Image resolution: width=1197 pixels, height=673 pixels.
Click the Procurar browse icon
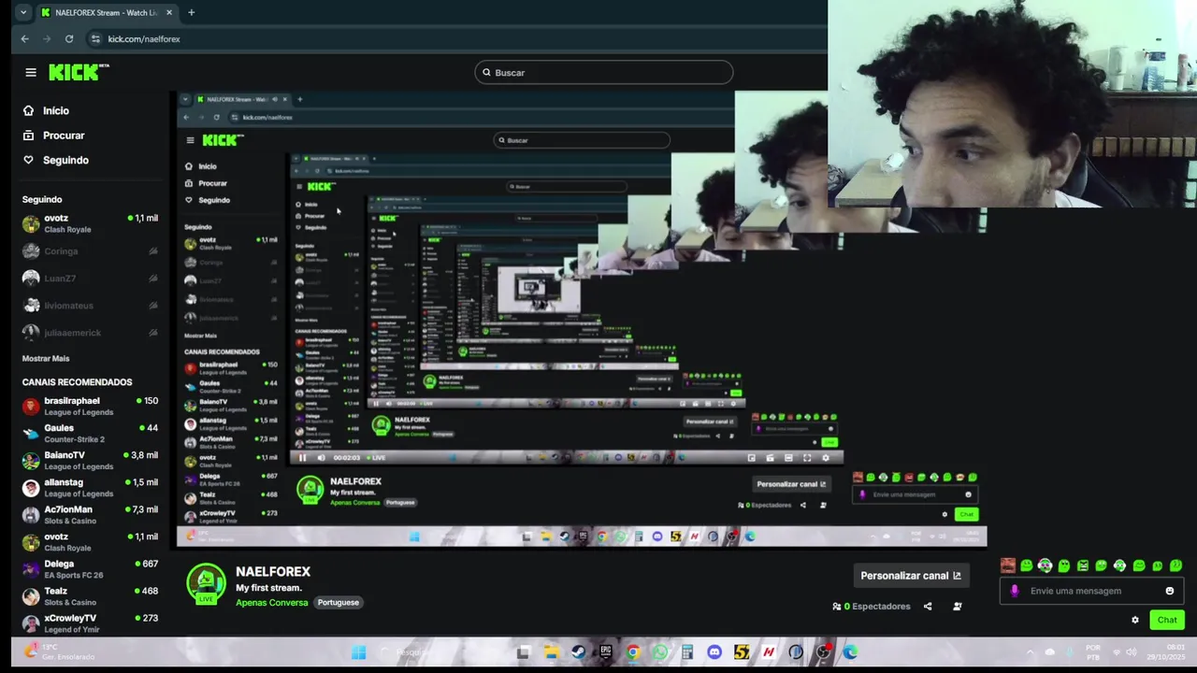coord(28,136)
